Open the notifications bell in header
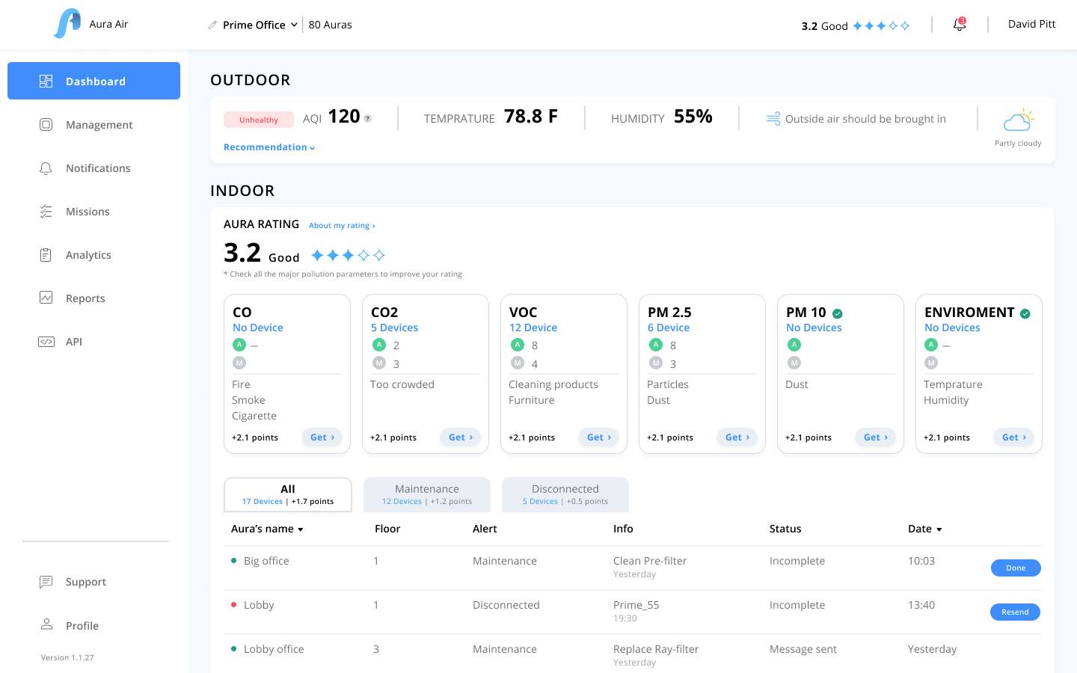Screen dimensions: 1077x673 coord(959,25)
